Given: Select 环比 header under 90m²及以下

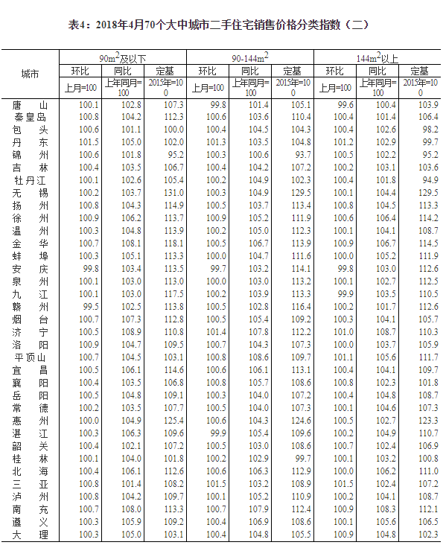Looking at the screenshot, I should [80, 71].
